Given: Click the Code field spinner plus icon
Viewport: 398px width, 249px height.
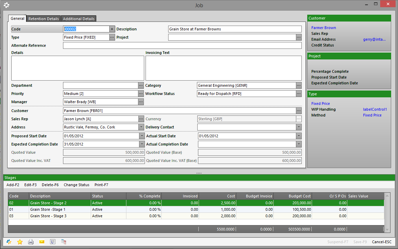Looking at the screenshot, I should (x=112, y=29).
